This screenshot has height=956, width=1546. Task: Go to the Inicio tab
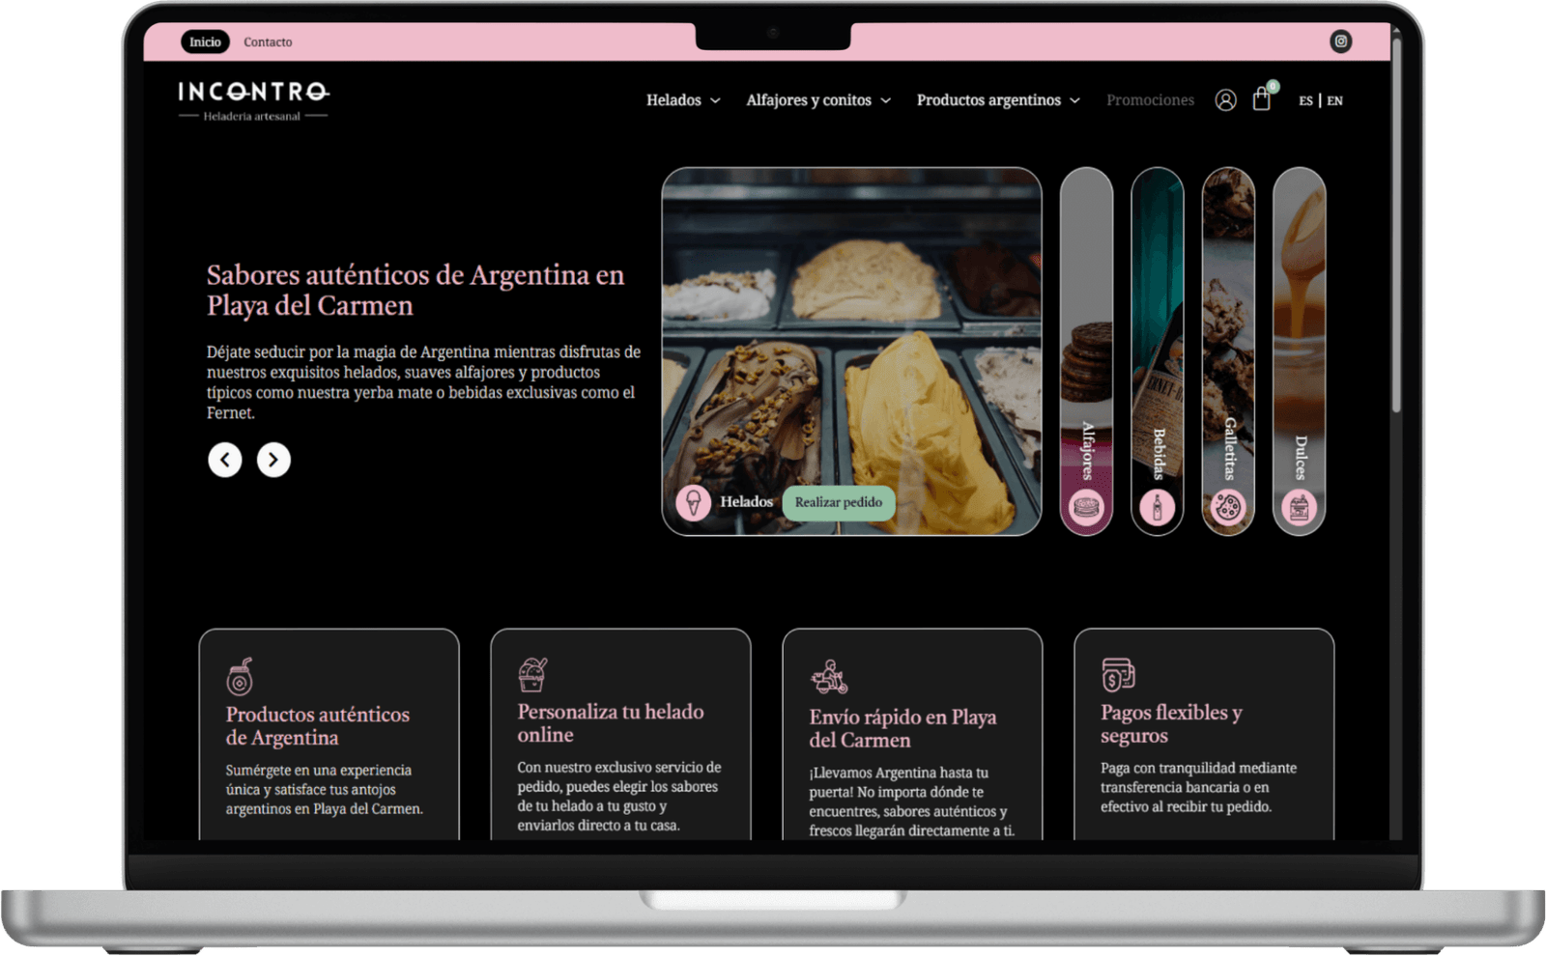[205, 42]
